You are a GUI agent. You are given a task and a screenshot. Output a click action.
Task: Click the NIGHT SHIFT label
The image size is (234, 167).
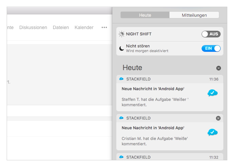click(x=139, y=34)
